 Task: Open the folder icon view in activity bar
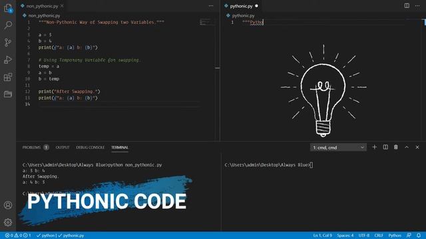click(x=8, y=94)
